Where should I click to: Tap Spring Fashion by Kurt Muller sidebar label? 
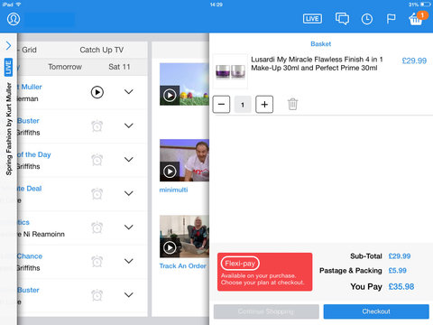pyautogui.click(x=9, y=129)
